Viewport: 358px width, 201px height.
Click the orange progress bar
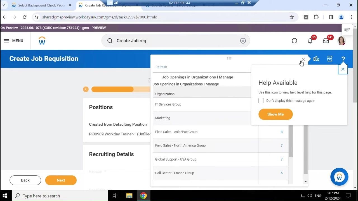click(112, 89)
